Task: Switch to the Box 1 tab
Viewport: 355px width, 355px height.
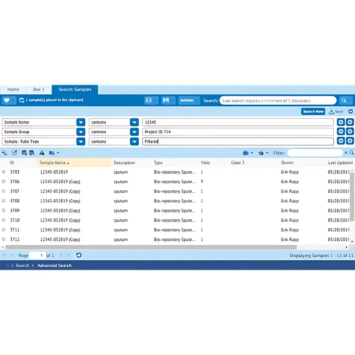Action: click(39, 89)
